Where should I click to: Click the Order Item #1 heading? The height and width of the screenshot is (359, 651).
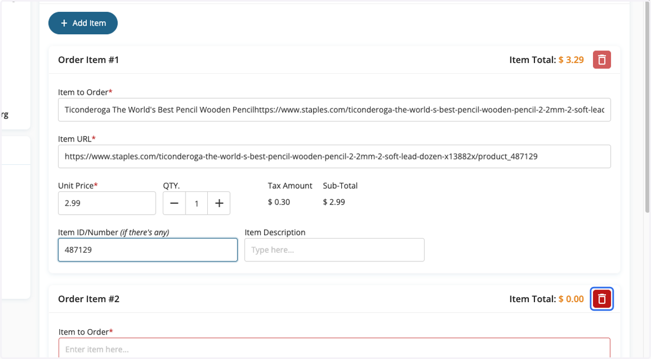tap(88, 60)
